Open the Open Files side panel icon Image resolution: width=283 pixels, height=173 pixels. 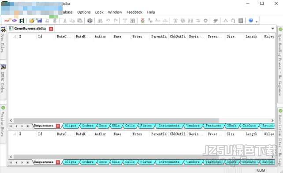click(x=3, y=29)
